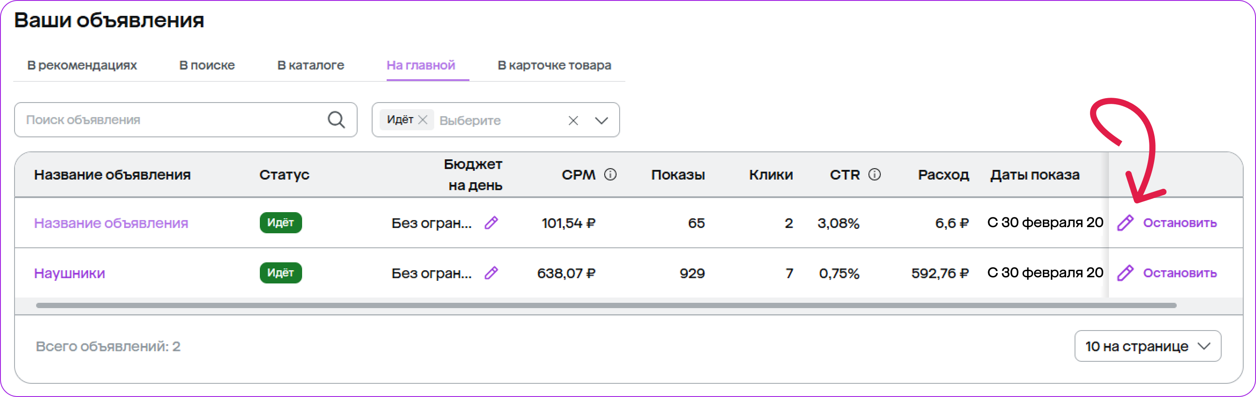The height and width of the screenshot is (397, 1256).
Task: Switch to В каталоге tab
Action: coord(310,65)
